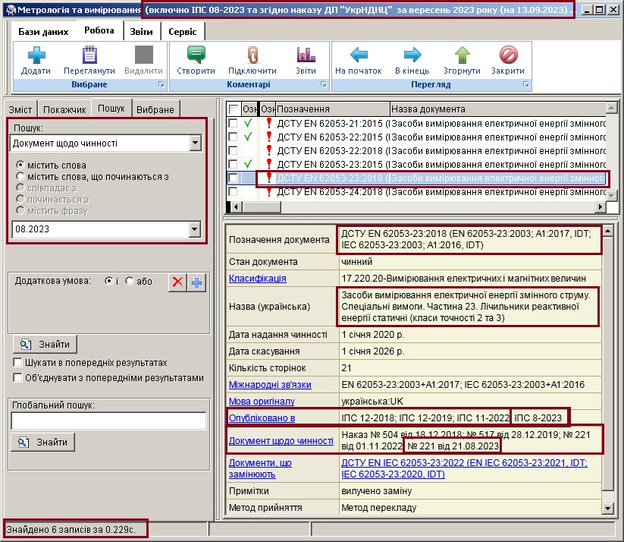This screenshot has height=542, width=624.
Task: Click Знайти under Глобальний пошук
Action: click(x=43, y=443)
